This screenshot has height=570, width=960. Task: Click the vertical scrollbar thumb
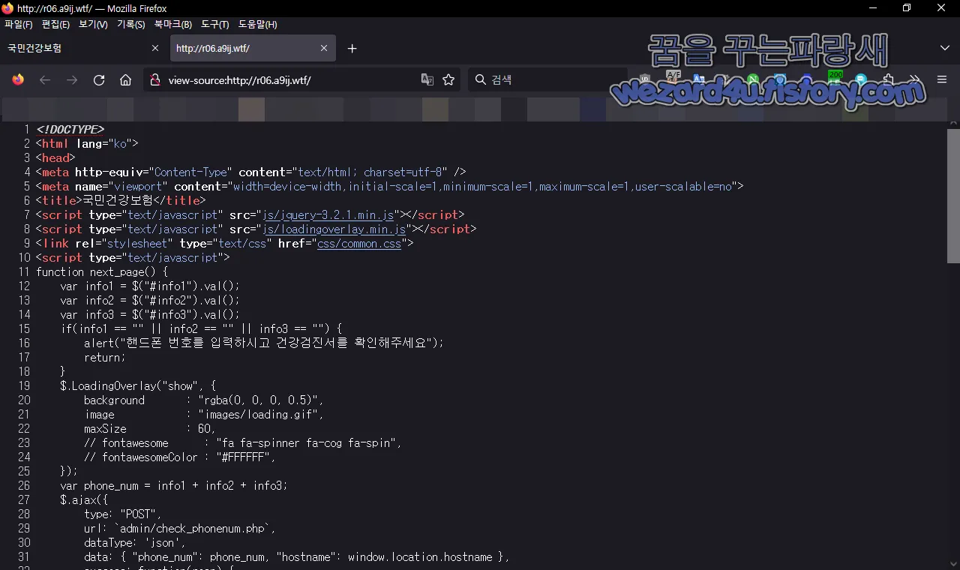pyautogui.click(x=953, y=196)
